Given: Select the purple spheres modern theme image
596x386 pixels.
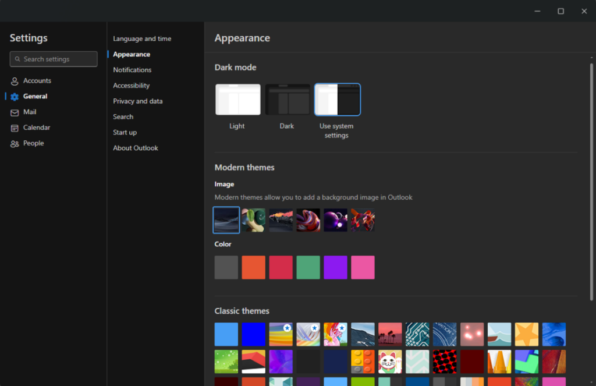Looking at the screenshot, I should pos(336,220).
